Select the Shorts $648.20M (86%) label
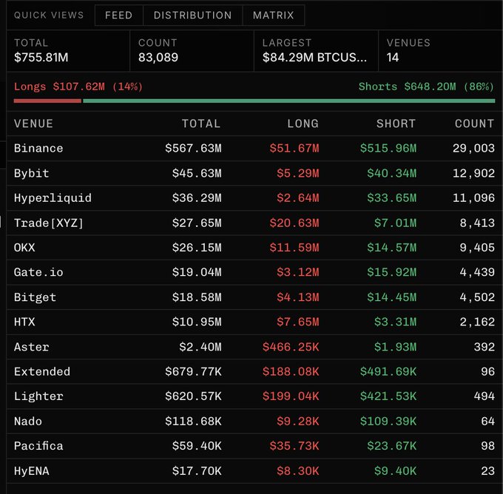The image size is (503, 494). 426,87
